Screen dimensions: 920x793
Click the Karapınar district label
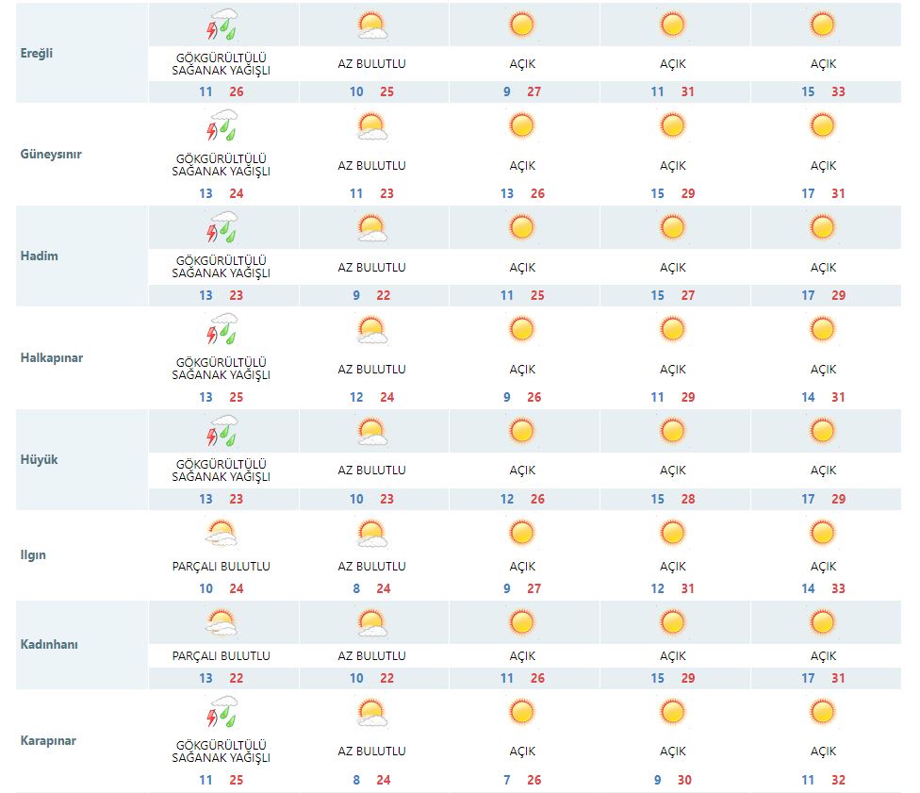coord(49,740)
